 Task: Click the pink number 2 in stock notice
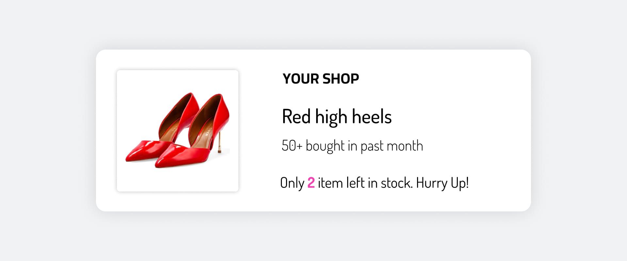click(311, 183)
